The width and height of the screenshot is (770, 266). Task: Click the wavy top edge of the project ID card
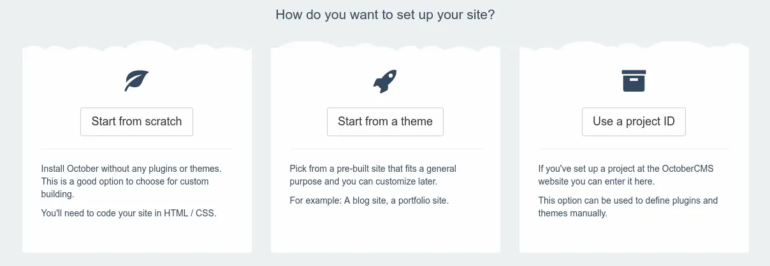[x=634, y=45]
